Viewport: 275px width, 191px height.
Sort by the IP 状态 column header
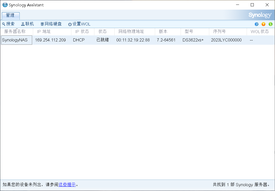pyautogui.click(x=83, y=32)
